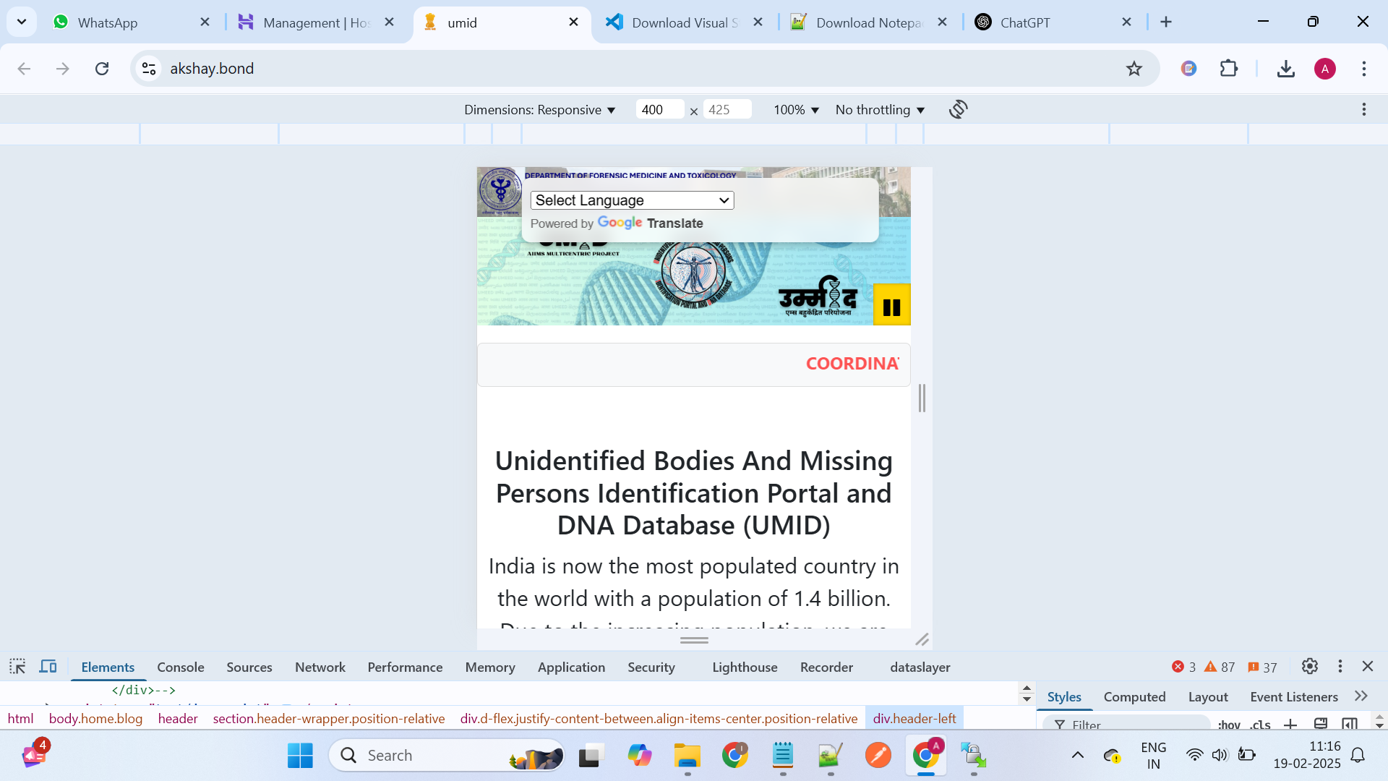Screen dimensions: 1388x781
Task: Edit the viewport height field showing 425
Action: [727, 110]
